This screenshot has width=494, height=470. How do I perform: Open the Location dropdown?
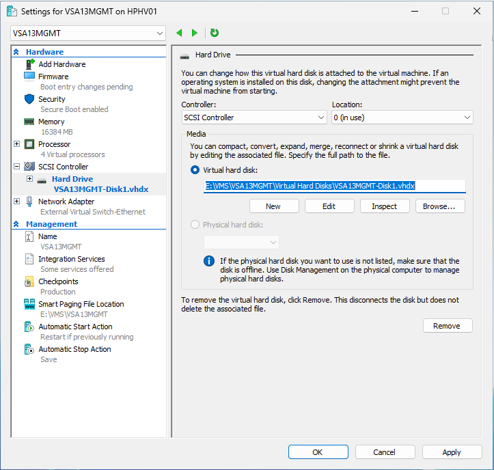tap(402, 117)
